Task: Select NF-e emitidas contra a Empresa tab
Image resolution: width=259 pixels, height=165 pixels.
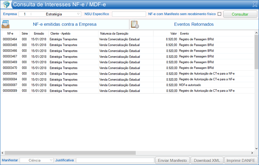Action: tap(64, 24)
